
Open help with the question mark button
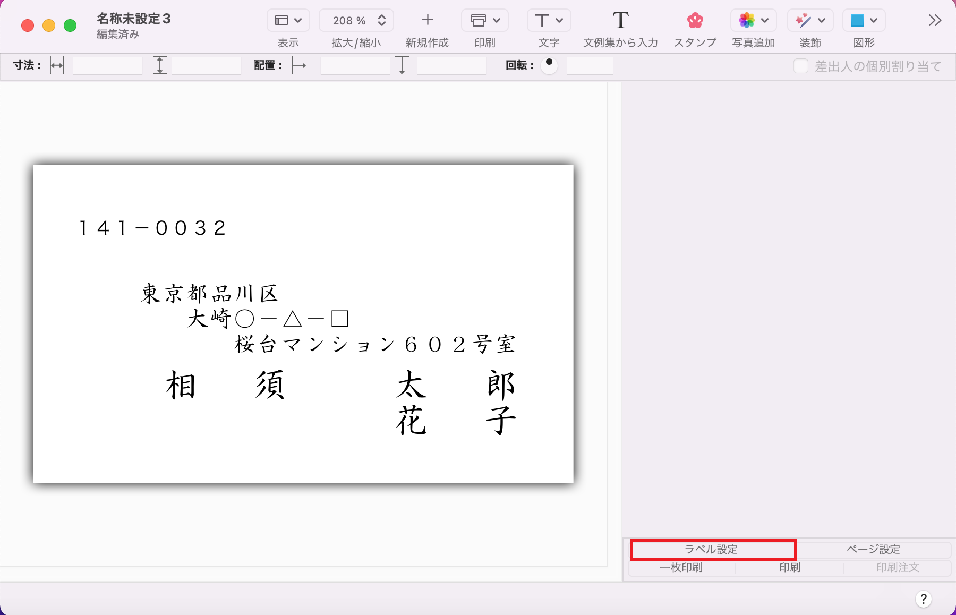(x=924, y=599)
